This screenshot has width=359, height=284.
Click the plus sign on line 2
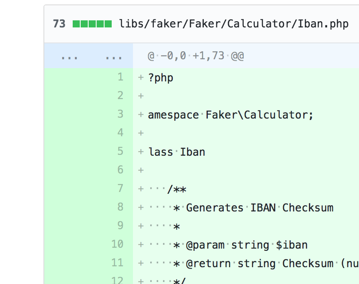[140, 95]
